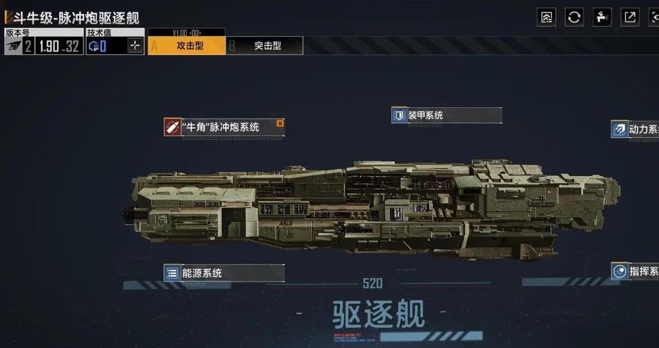Add tech points with the plus button
659x348 pixels.
(135, 46)
